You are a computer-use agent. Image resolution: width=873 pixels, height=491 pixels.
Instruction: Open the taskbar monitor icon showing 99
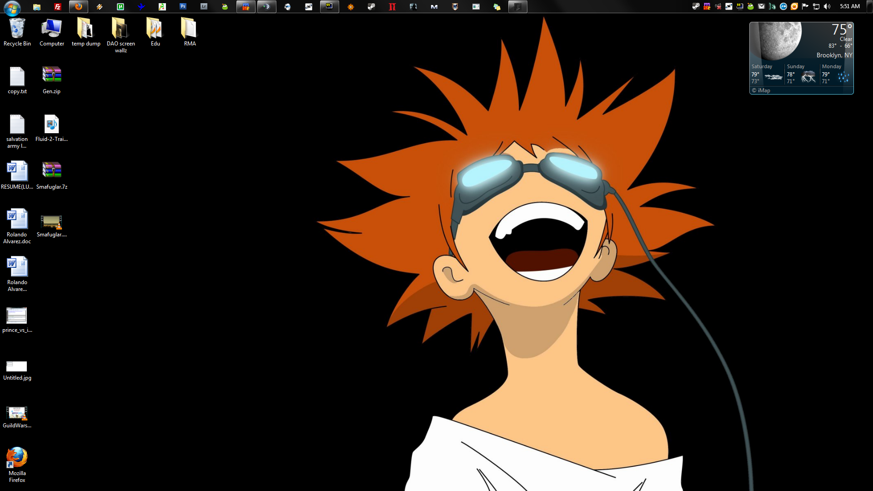tap(330, 7)
